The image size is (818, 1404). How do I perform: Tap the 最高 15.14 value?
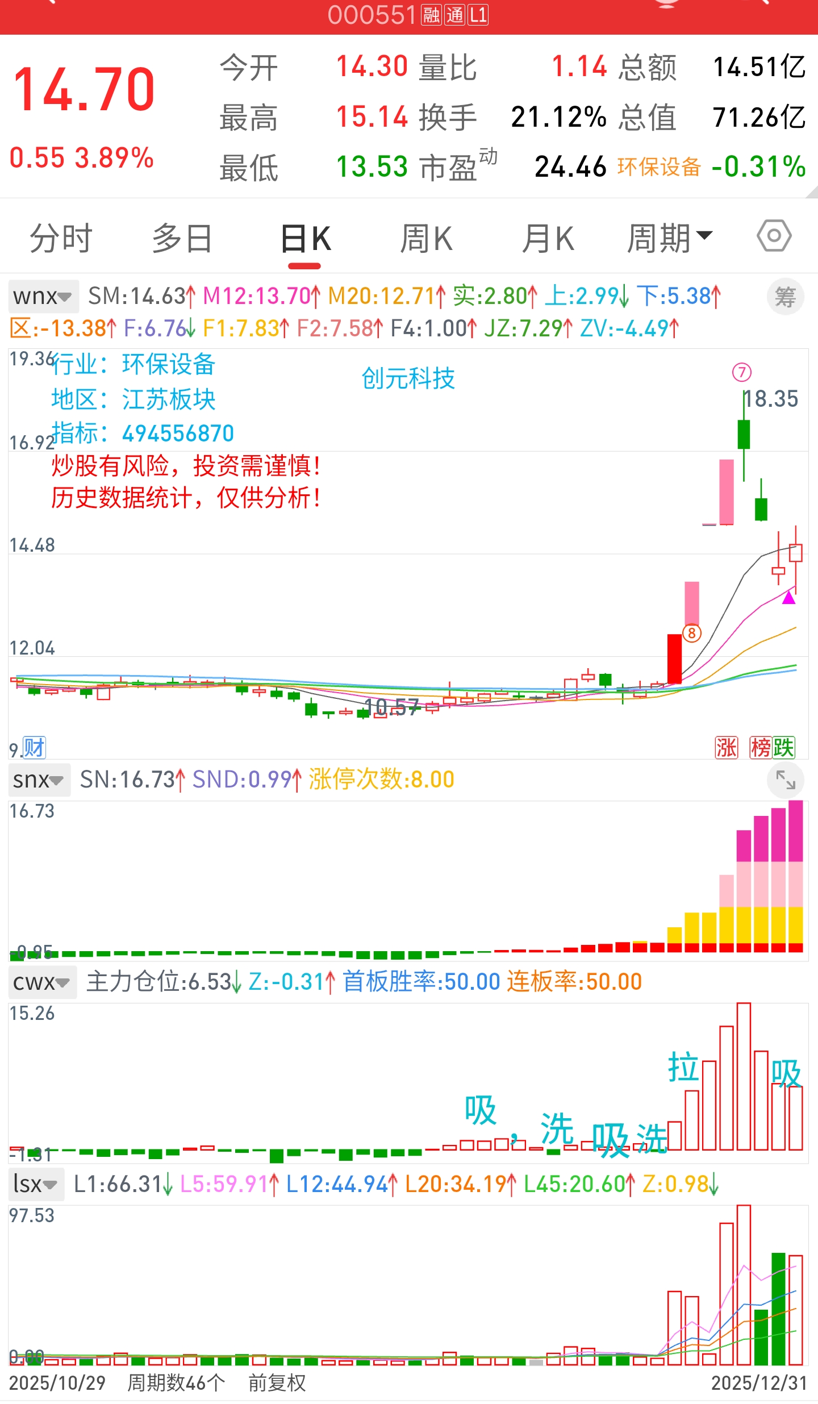372,117
